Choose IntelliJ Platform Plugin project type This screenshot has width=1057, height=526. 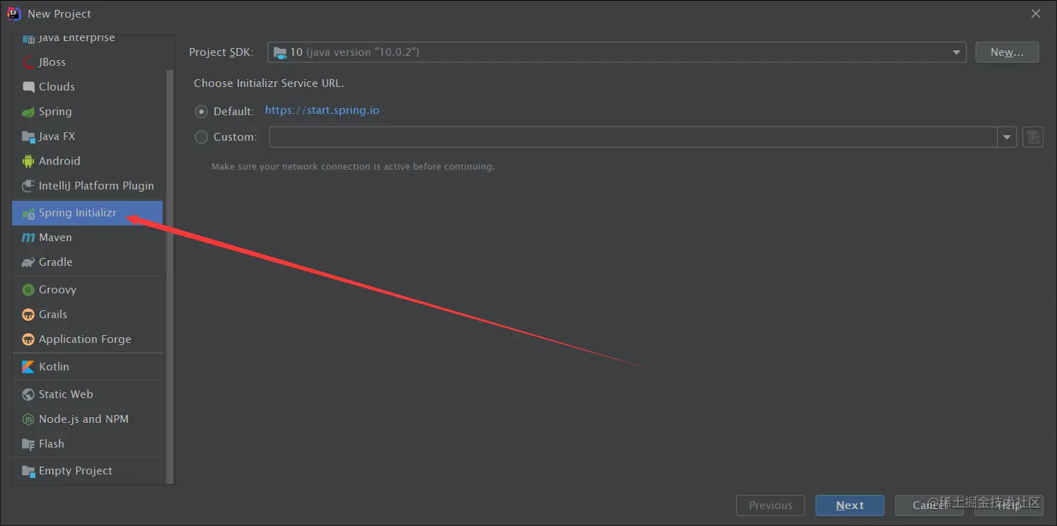click(x=88, y=186)
